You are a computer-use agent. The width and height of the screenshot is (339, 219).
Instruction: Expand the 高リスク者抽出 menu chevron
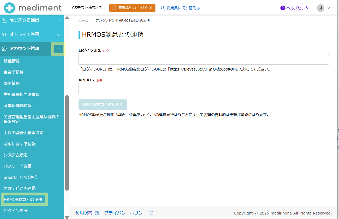[59, 20]
